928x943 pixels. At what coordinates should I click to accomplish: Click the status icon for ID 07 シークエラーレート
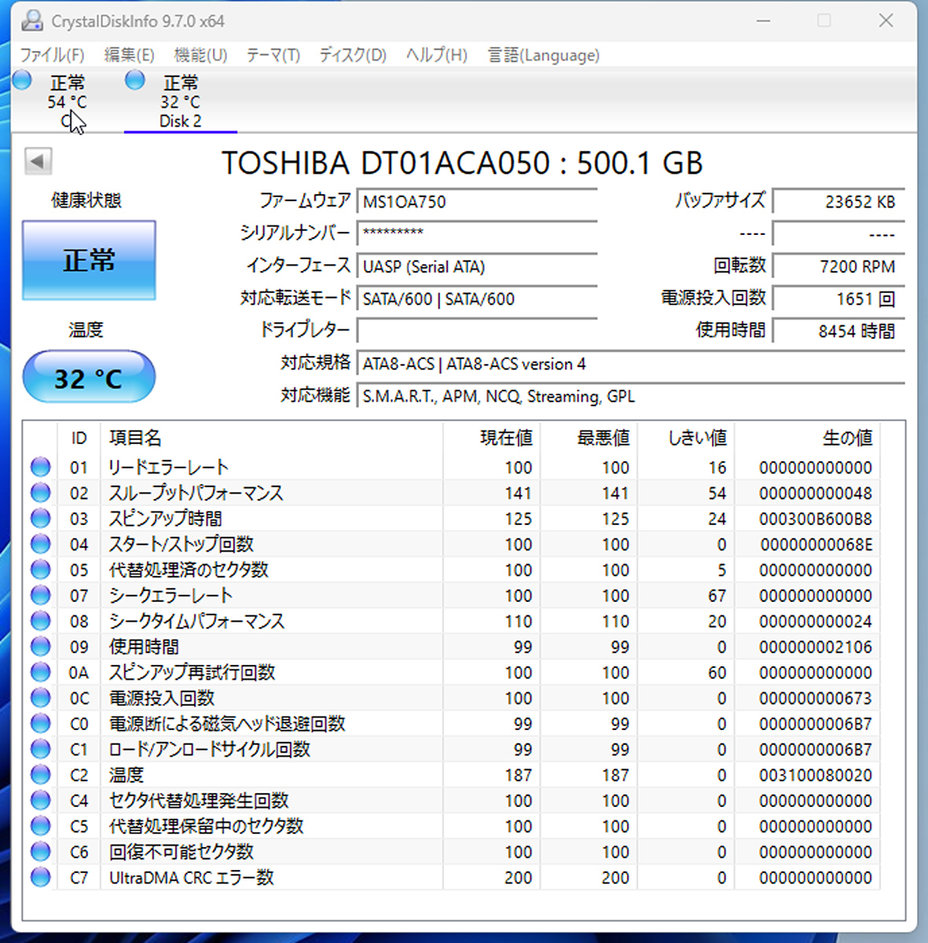pos(40,595)
